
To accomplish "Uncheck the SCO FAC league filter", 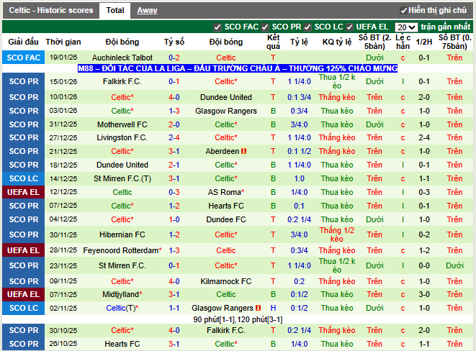I will [x=217, y=27].
